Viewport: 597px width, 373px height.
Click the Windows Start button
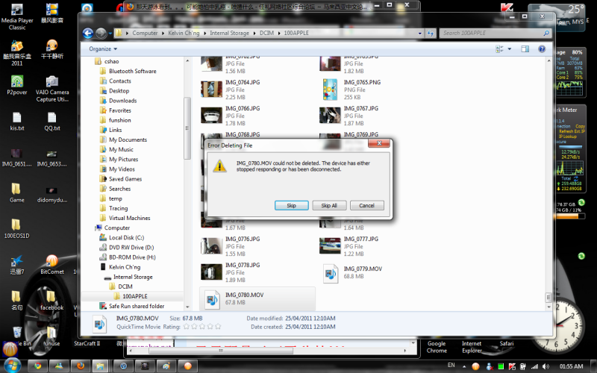(10, 366)
